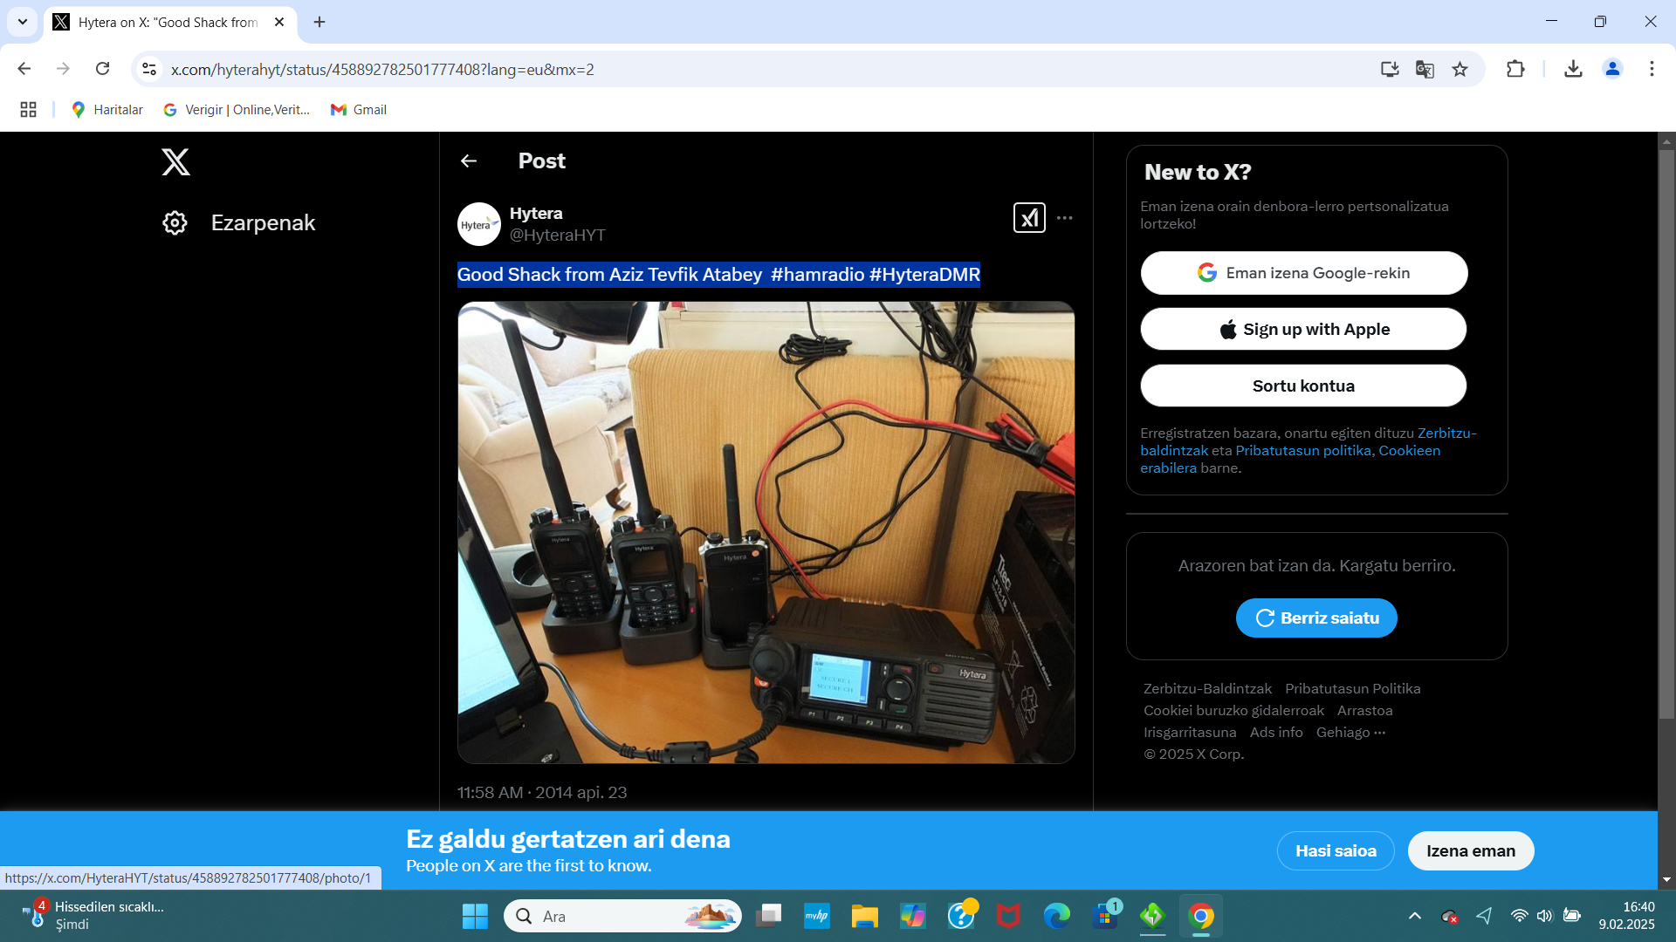Open Grok explain icon on post
This screenshot has width=1676, height=942.
[1029, 217]
